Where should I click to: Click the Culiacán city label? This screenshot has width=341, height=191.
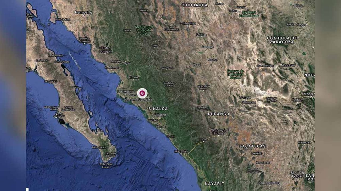pos(160,115)
